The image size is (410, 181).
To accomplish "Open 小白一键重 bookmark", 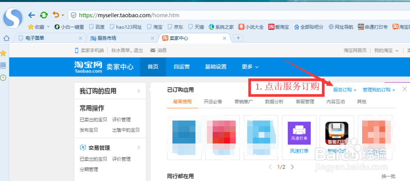I will pos(69,27).
